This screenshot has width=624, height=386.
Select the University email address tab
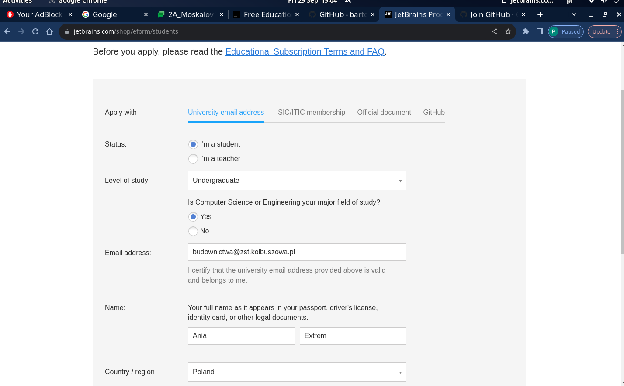pyautogui.click(x=226, y=112)
